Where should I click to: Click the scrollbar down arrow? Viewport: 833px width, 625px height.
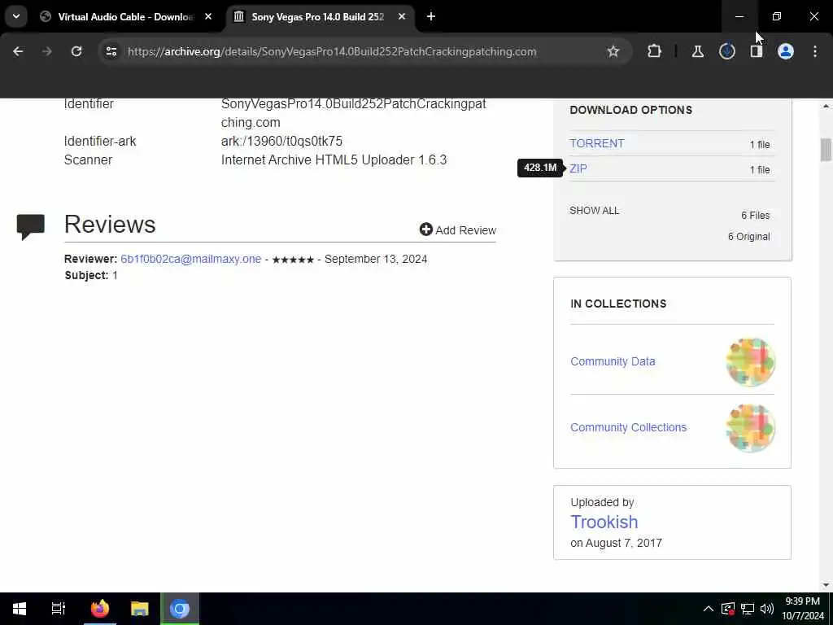point(826,584)
